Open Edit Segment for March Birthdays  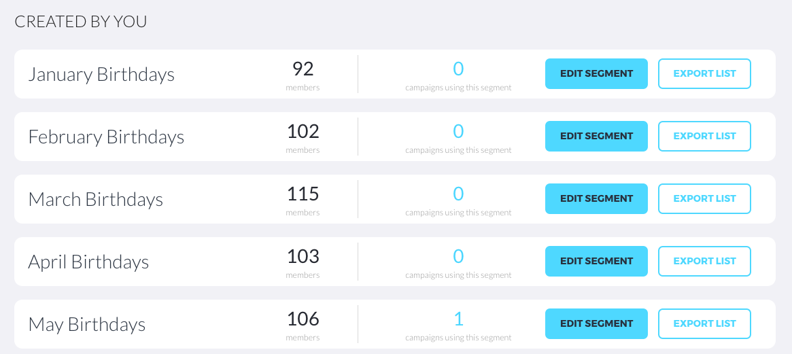click(596, 198)
